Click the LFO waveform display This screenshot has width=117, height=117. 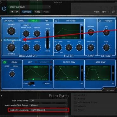tap(36, 73)
